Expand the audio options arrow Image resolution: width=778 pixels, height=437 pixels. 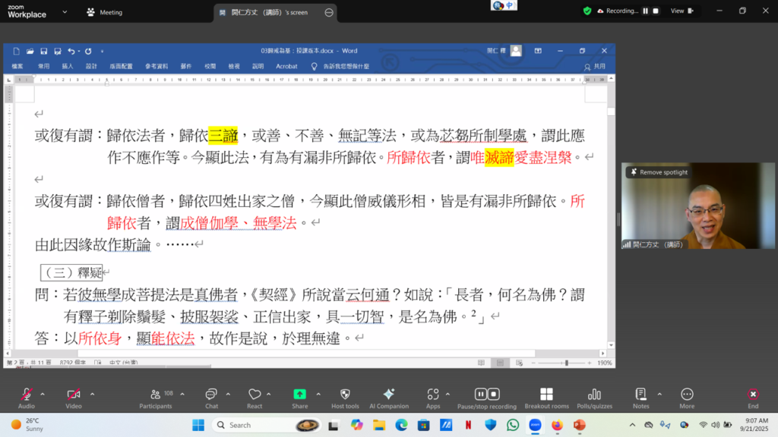(x=43, y=394)
